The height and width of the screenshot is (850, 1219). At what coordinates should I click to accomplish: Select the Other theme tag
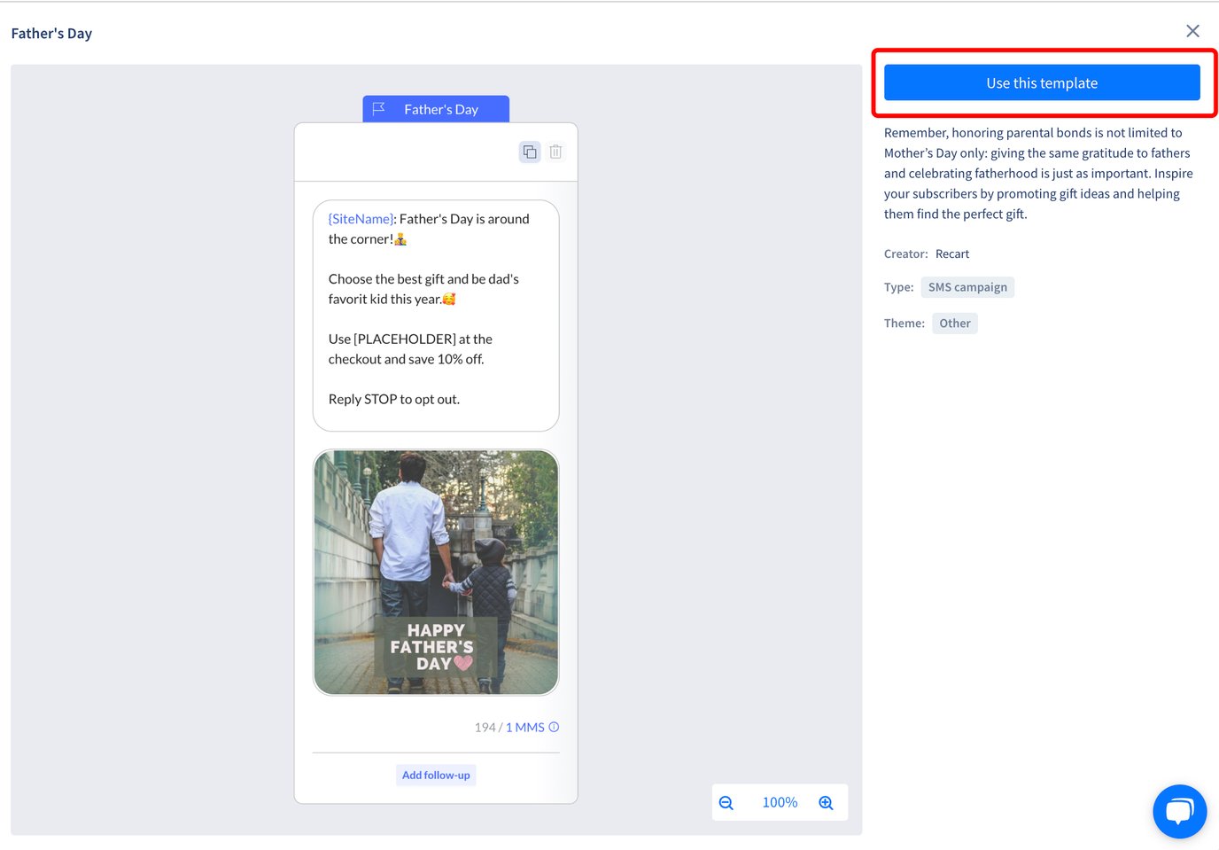point(954,323)
